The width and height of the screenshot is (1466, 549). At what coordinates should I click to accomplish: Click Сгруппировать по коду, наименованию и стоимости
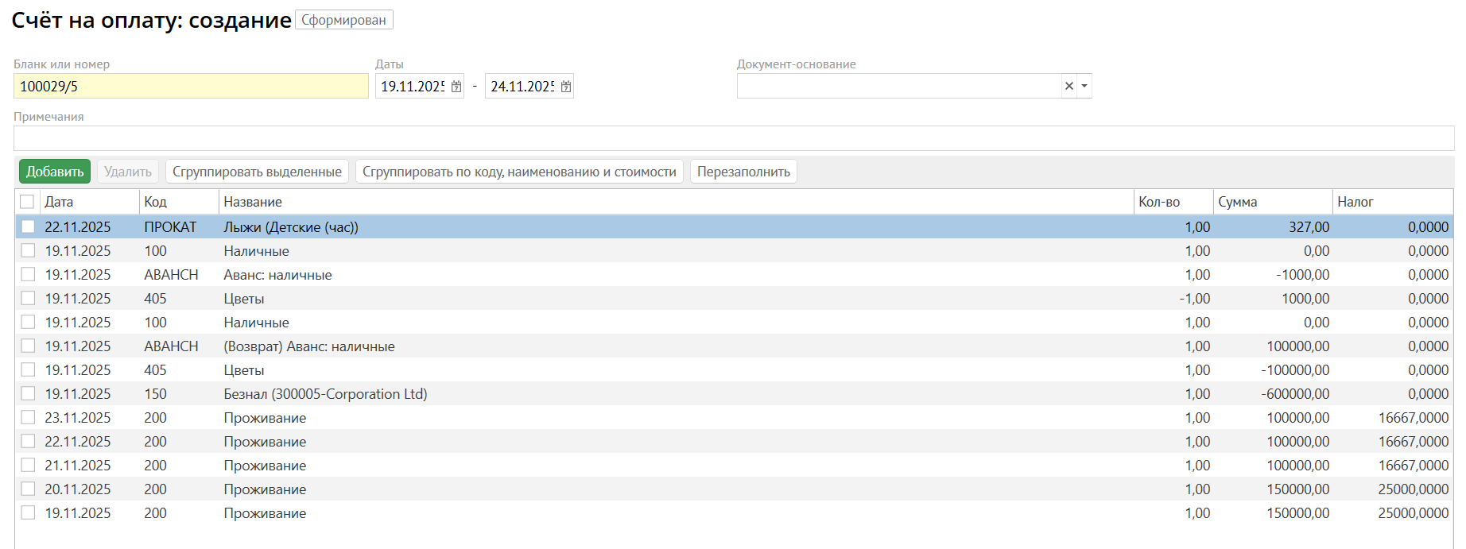[519, 172]
